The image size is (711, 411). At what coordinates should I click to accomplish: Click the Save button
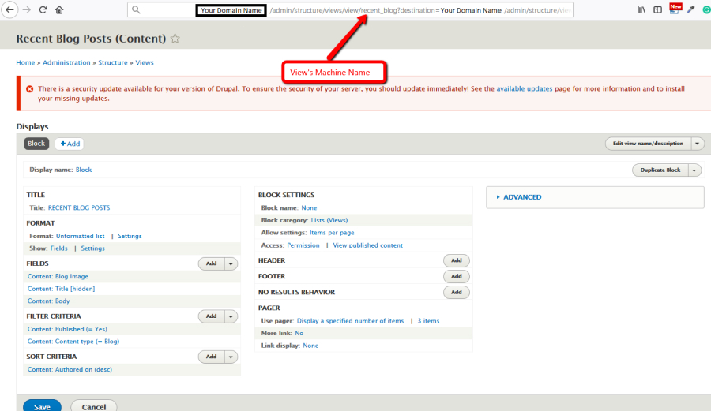(x=42, y=405)
